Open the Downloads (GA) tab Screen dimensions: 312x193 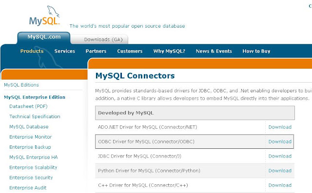tap(103, 40)
